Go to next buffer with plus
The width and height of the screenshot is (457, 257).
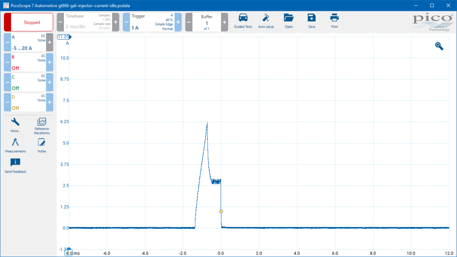[x=224, y=22]
